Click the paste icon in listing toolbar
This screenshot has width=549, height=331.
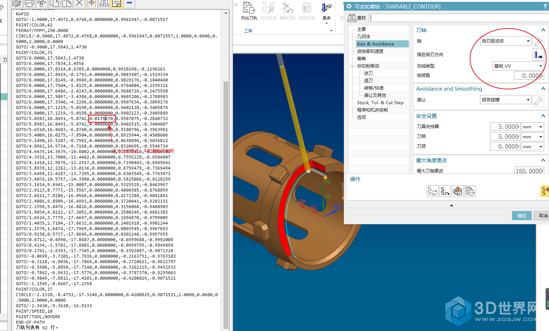67,4
